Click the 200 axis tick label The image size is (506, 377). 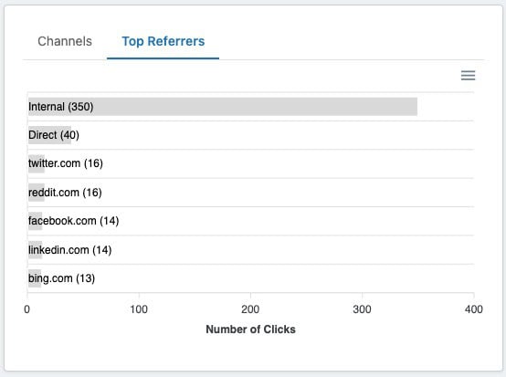250,309
